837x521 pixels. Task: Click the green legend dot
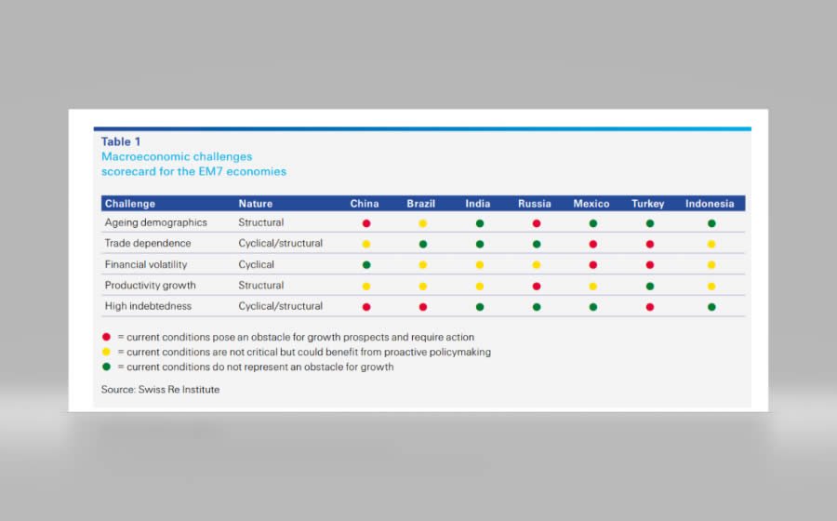pos(106,367)
